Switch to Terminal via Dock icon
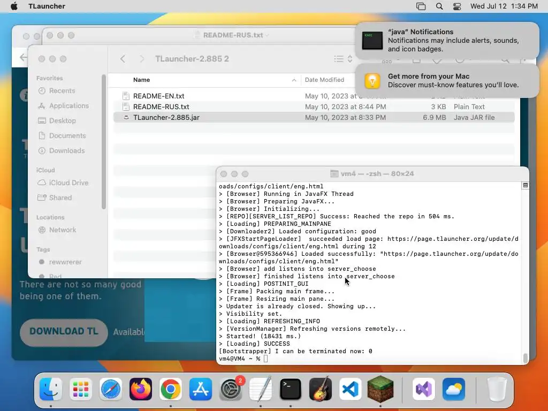Screen dimensions: 548x411 pyautogui.click(x=291, y=389)
